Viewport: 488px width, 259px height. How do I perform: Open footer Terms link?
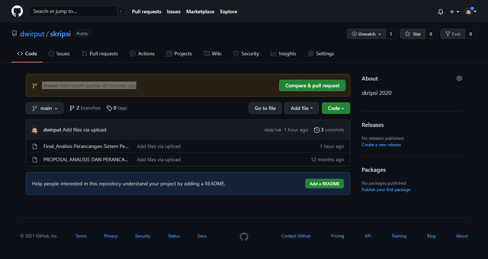tap(81, 236)
